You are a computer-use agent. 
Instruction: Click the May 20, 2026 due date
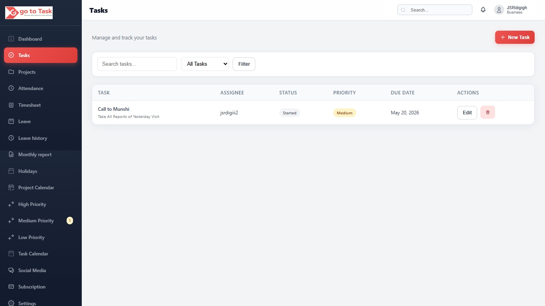tap(405, 113)
